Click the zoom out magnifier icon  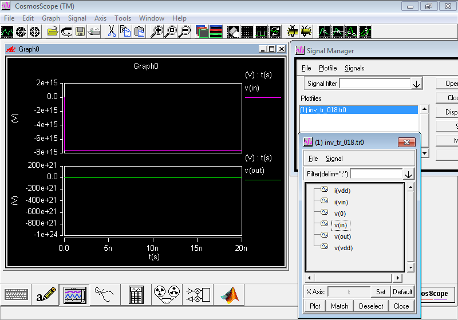click(184, 31)
